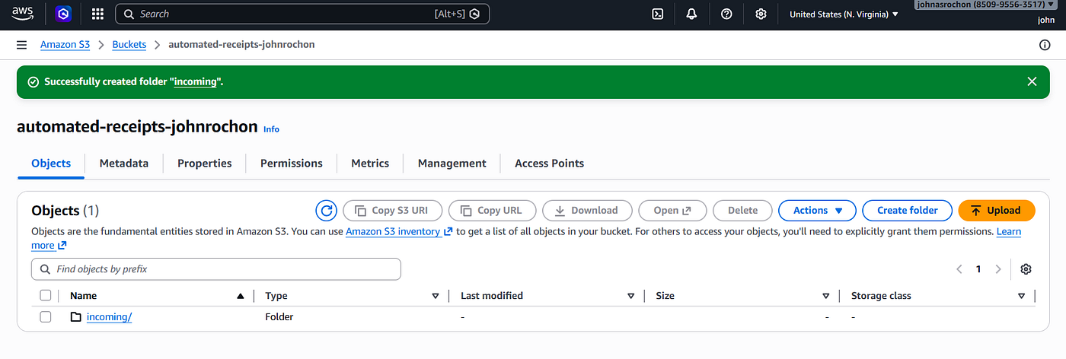Image resolution: width=1066 pixels, height=359 pixels.
Task: Open the settings gear in top bar
Action: 761,14
